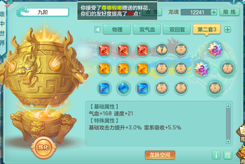Add a new preset with plus icon
This screenshot has height=164, width=245.
(x=228, y=29)
